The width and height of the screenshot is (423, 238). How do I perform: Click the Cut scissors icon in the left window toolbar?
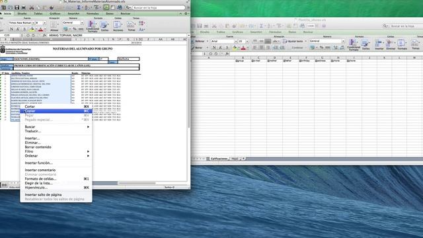32,7
